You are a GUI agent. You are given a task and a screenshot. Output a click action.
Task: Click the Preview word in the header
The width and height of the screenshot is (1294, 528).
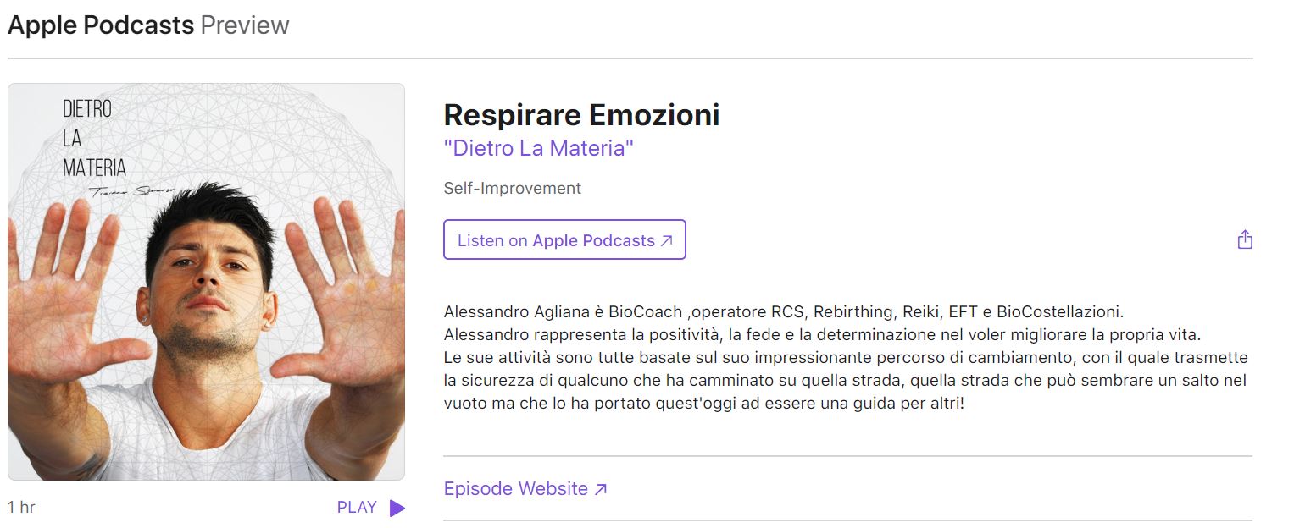pyautogui.click(x=245, y=25)
